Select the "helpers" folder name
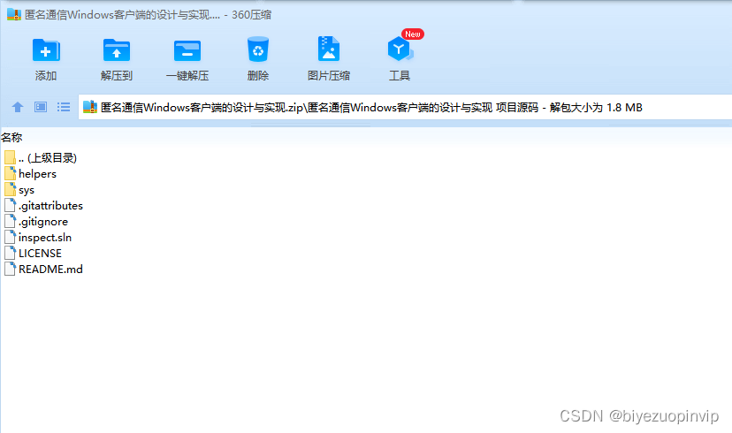 pyautogui.click(x=37, y=174)
